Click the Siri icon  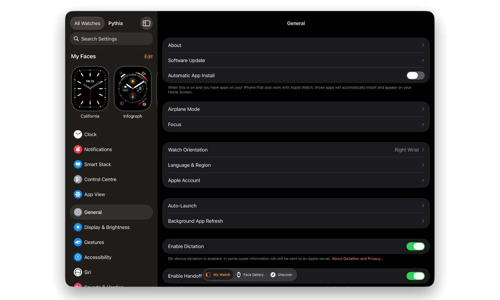coord(78,272)
